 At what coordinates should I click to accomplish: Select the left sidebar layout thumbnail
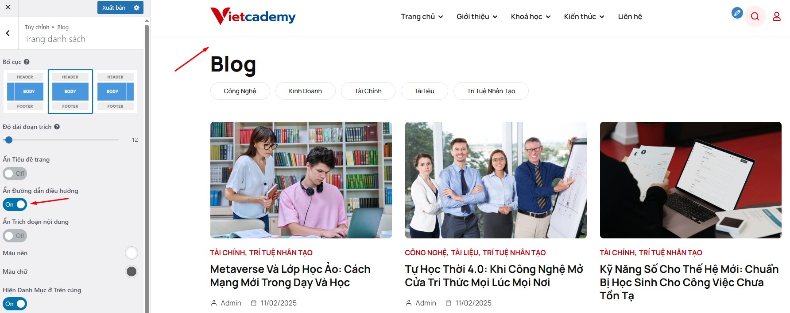(x=25, y=91)
